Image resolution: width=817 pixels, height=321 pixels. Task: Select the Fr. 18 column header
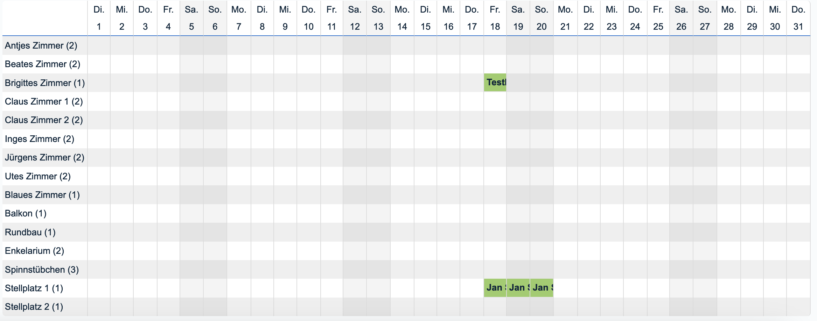495,18
